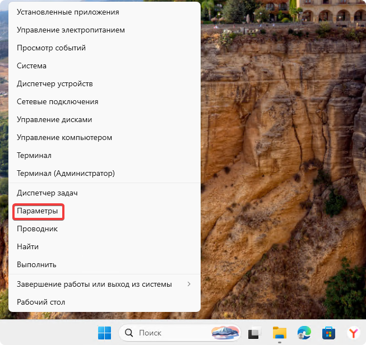Select 'Параметры' in the context menu

point(38,211)
